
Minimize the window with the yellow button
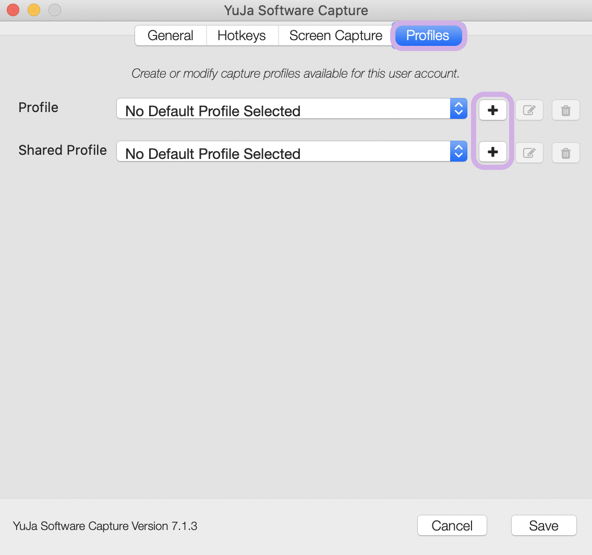(34, 10)
